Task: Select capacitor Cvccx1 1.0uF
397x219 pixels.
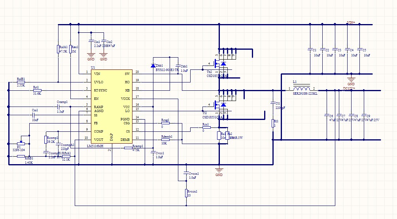Action: click(x=186, y=173)
